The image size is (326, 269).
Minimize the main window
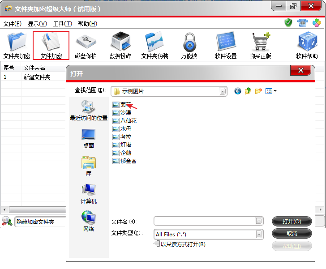pyautogui.click(x=279, y=6)
